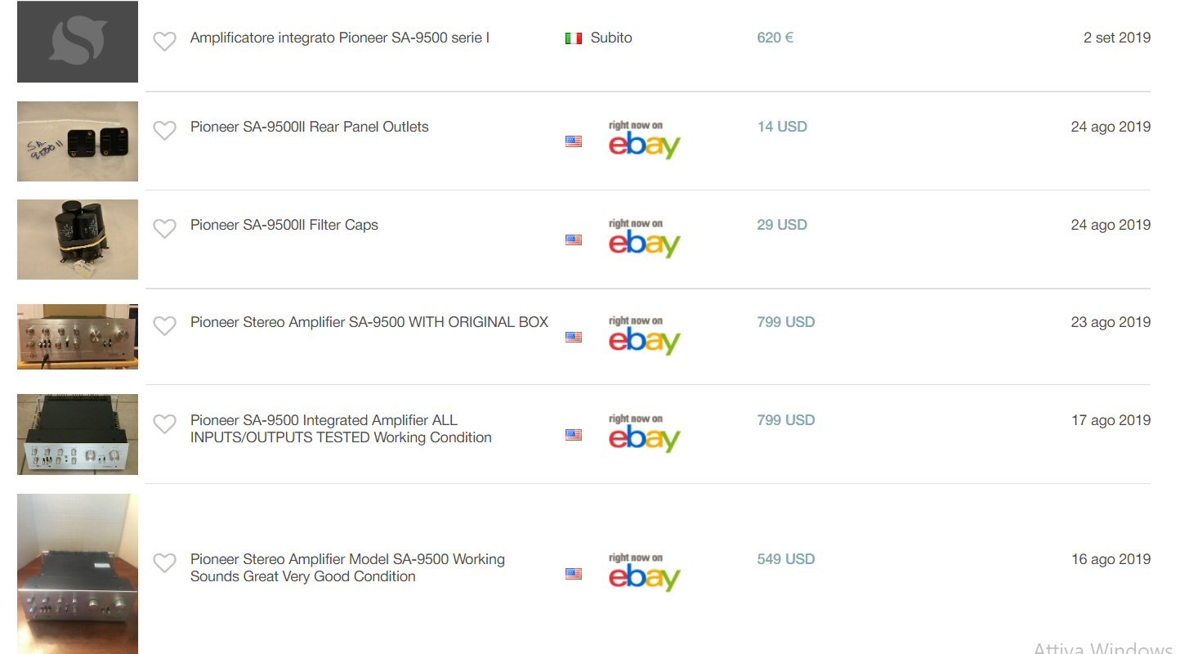Open filter capacitors photo thumbnail

(78, 240)
